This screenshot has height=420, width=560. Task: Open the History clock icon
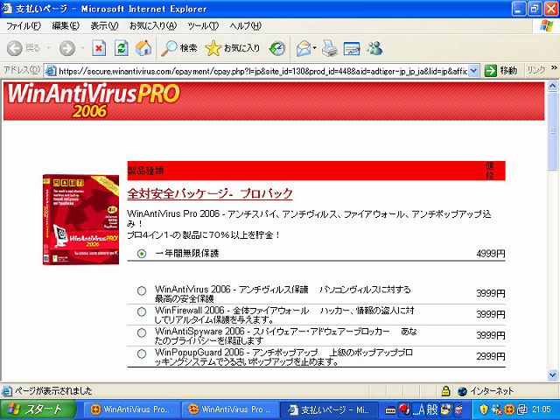pos(277,49)
